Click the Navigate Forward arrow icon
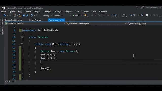Viewport: 162px width, 91px height. pos(10,15)
